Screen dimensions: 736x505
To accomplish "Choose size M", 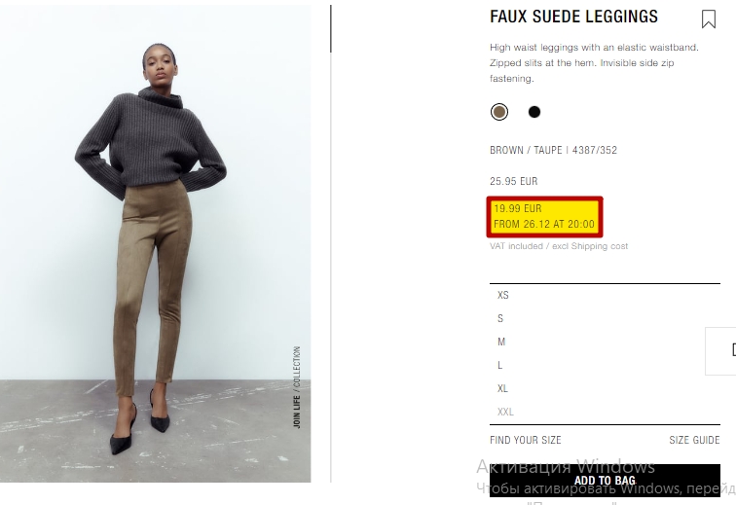I will [x=605, y=342].
